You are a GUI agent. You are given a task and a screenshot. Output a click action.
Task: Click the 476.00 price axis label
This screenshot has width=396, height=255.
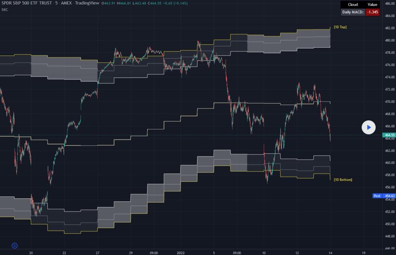pos(390,65)
